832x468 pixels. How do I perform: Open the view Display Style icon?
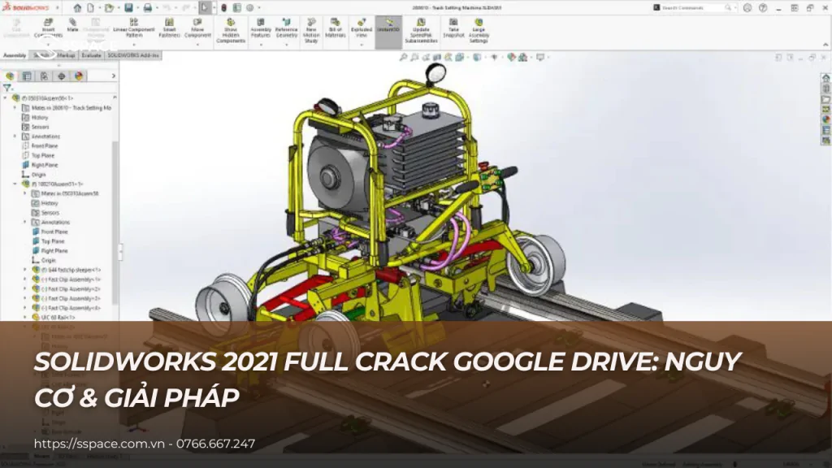pyautogui.click(x=477, y=58)
